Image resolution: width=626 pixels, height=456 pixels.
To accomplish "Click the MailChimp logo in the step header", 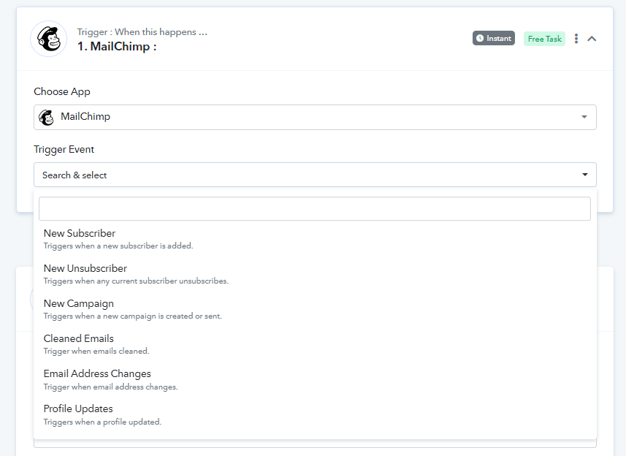I will pos(48,39).
